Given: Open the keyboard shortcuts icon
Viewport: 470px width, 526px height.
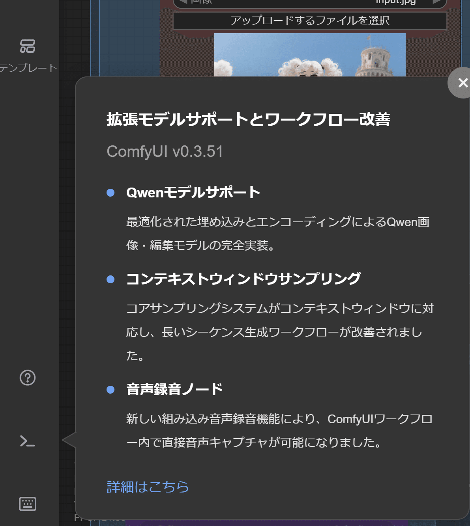Looking at the screenshot, I should 28,504.
